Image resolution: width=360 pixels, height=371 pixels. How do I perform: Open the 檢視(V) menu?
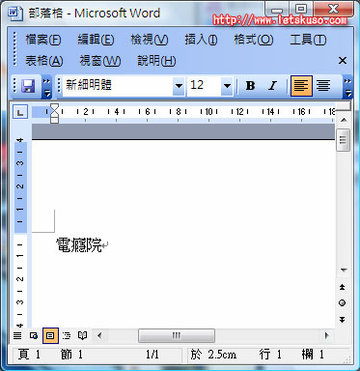pos(150,40)
